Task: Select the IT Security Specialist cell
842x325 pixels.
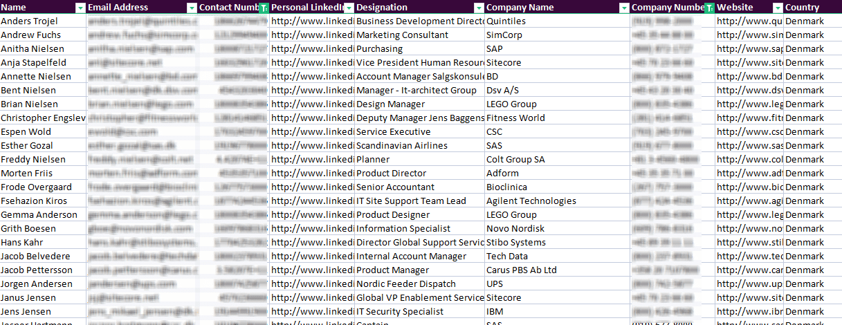Action: pyautogui.click(x=420, y=312)
